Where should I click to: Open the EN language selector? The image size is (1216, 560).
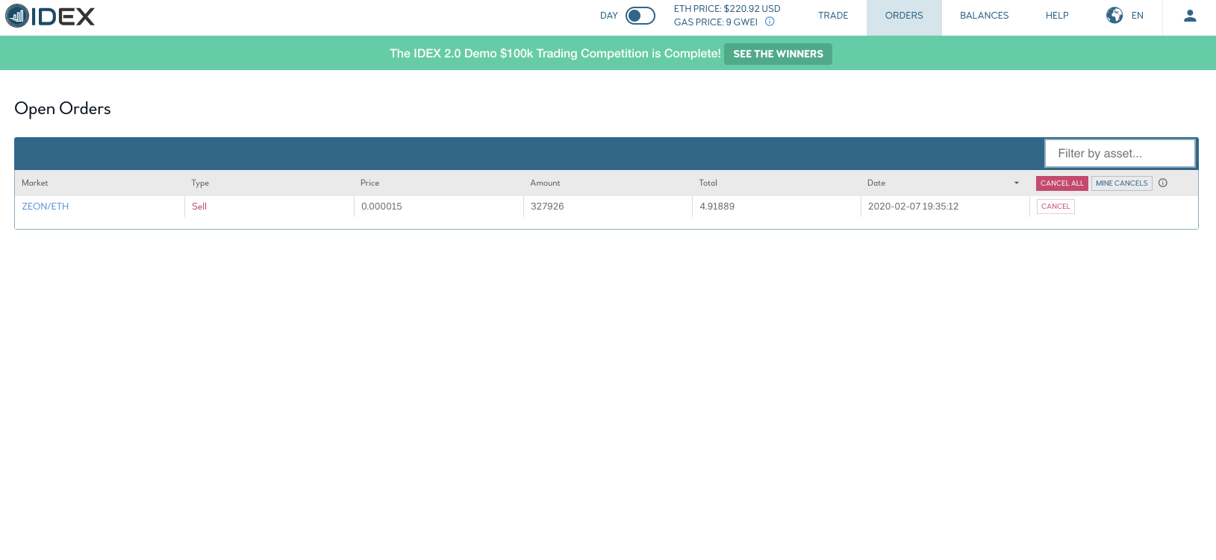click(1138, 16)
